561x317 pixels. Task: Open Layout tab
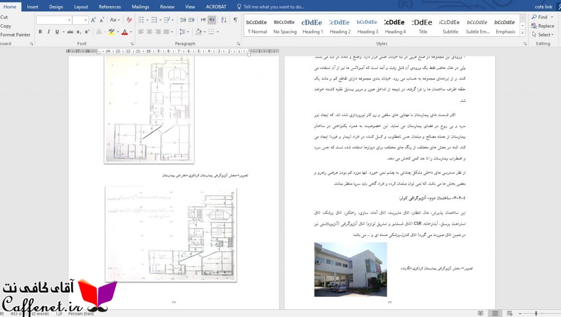(81, 7)
